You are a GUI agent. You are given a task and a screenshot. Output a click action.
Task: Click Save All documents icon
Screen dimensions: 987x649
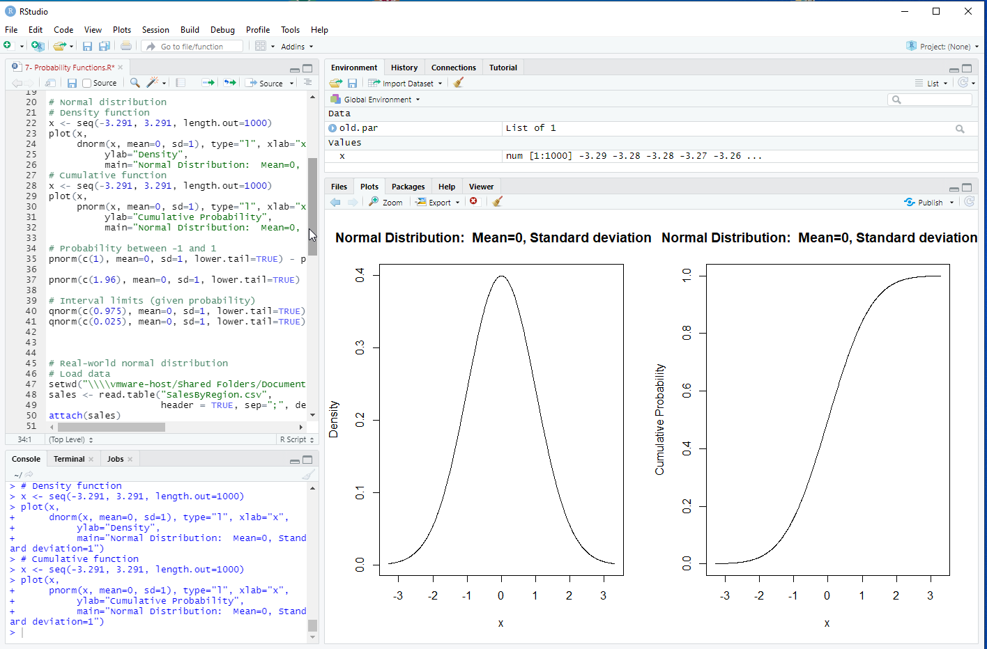[x=104, y=46]
